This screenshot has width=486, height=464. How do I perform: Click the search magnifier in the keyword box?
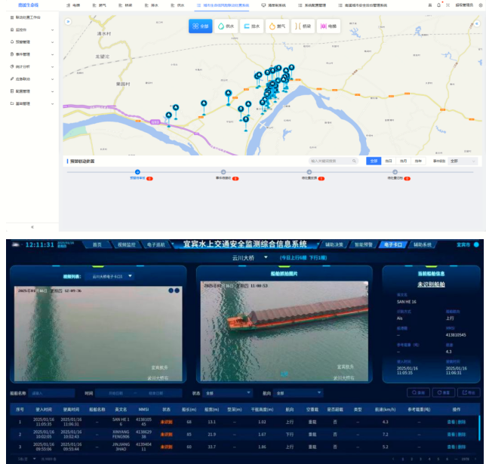(354, 161)
